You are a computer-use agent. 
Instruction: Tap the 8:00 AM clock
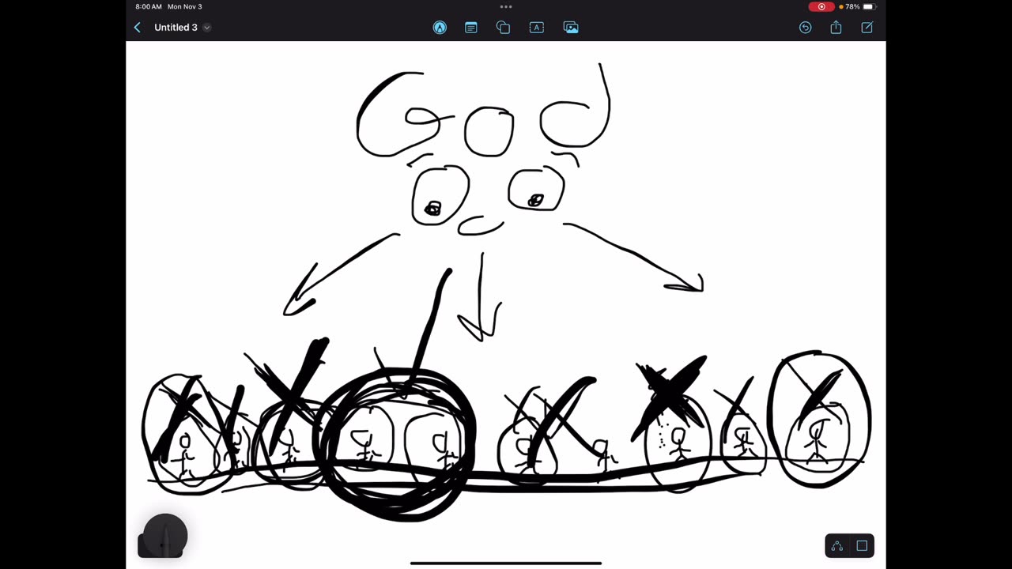(x=148, y=6)
